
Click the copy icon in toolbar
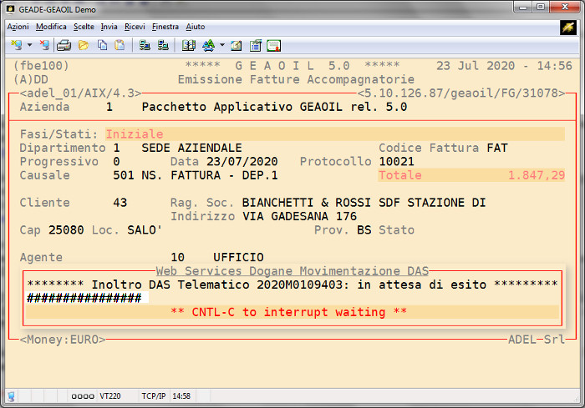pos(102,45)
